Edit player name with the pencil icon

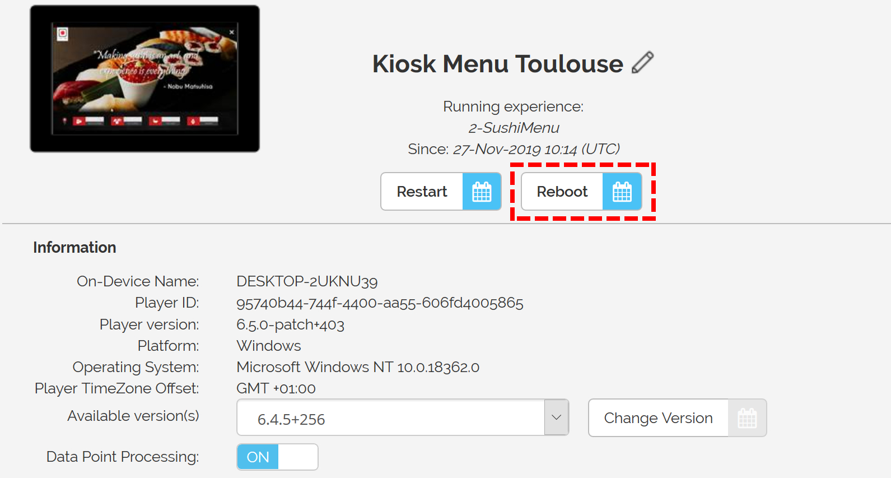[642, 63]
